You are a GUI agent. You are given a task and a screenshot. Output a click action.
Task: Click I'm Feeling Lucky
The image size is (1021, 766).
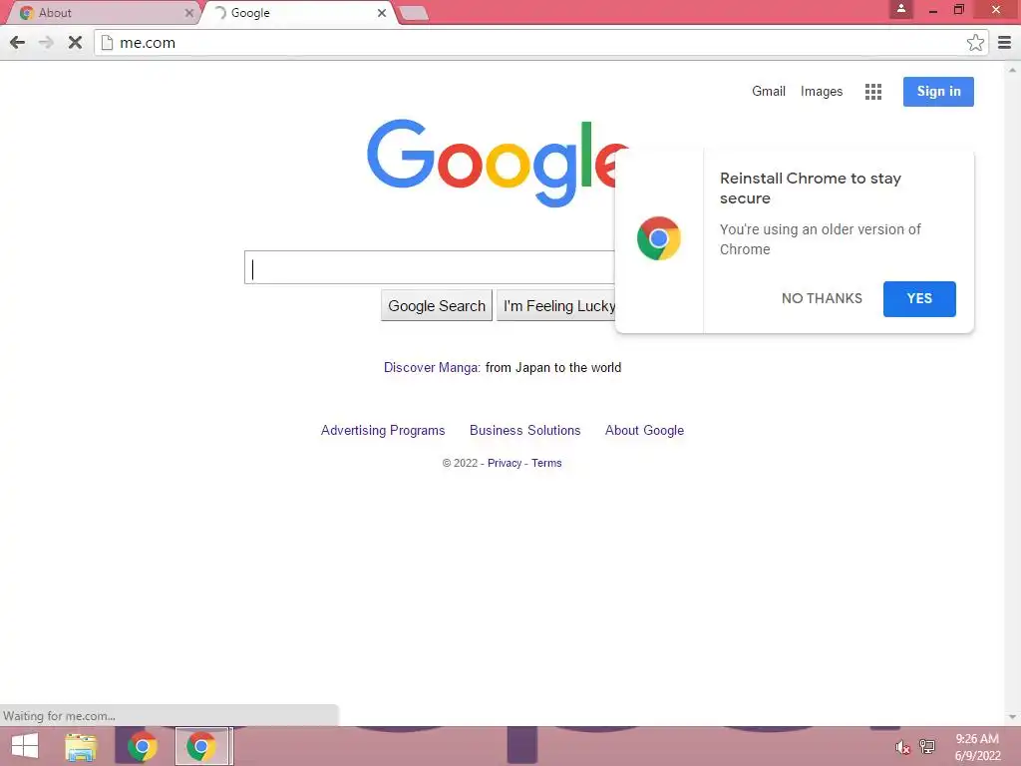[558, 306]
